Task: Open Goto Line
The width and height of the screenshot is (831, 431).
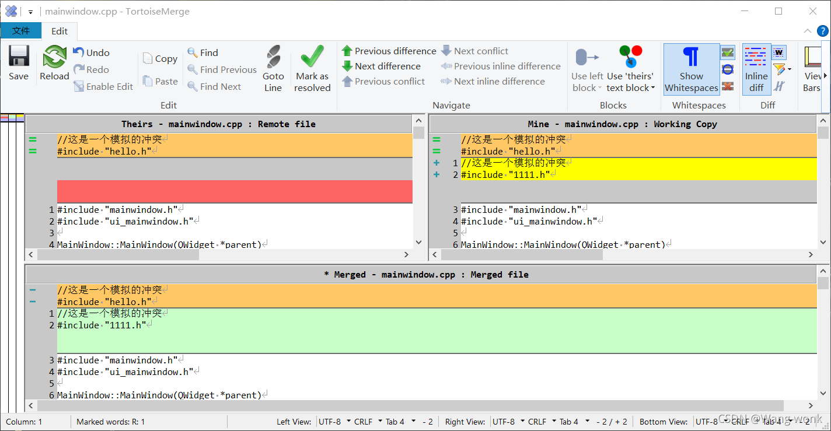Action: click(273, 68)
